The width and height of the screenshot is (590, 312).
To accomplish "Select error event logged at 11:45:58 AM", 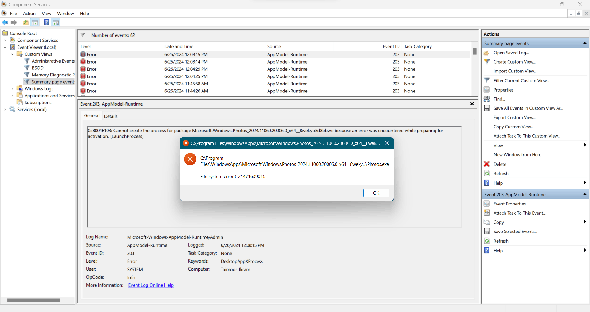I will [x=275, y=84].
